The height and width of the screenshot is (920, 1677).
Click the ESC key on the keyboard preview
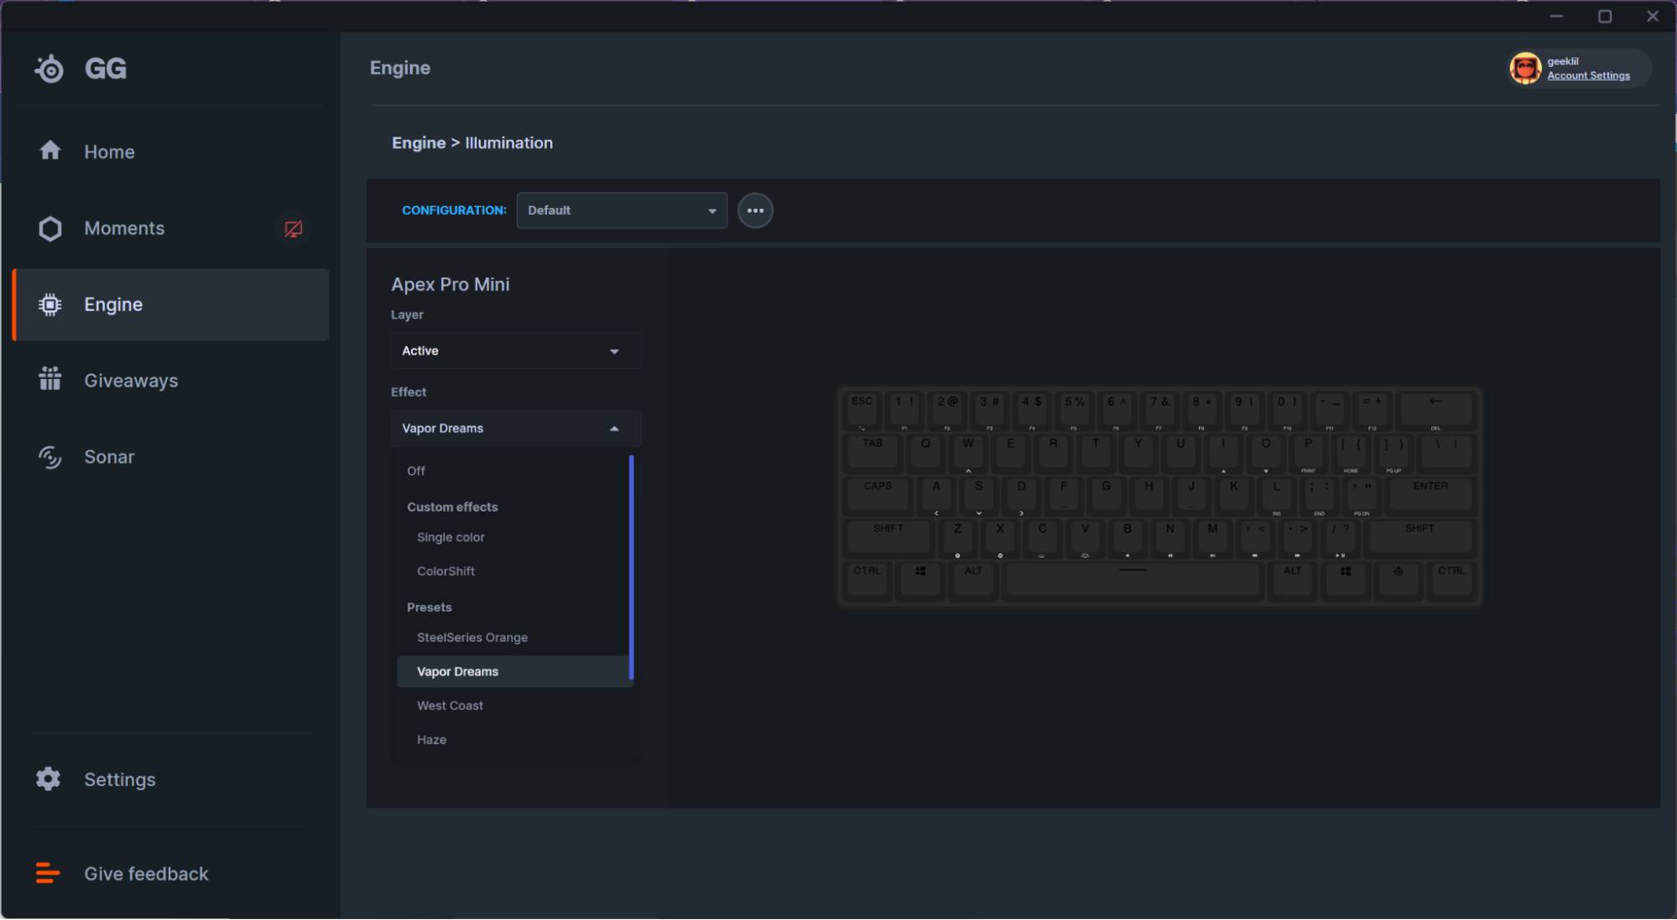(x=862, y=410)
